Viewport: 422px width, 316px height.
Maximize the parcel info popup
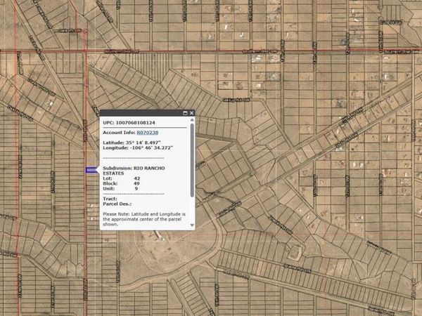[x=185, y=113]
